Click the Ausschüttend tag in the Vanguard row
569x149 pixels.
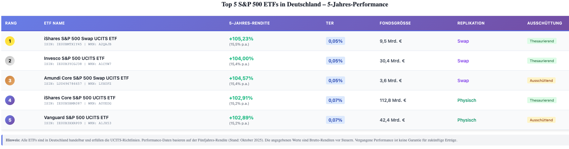click(541, 120)
